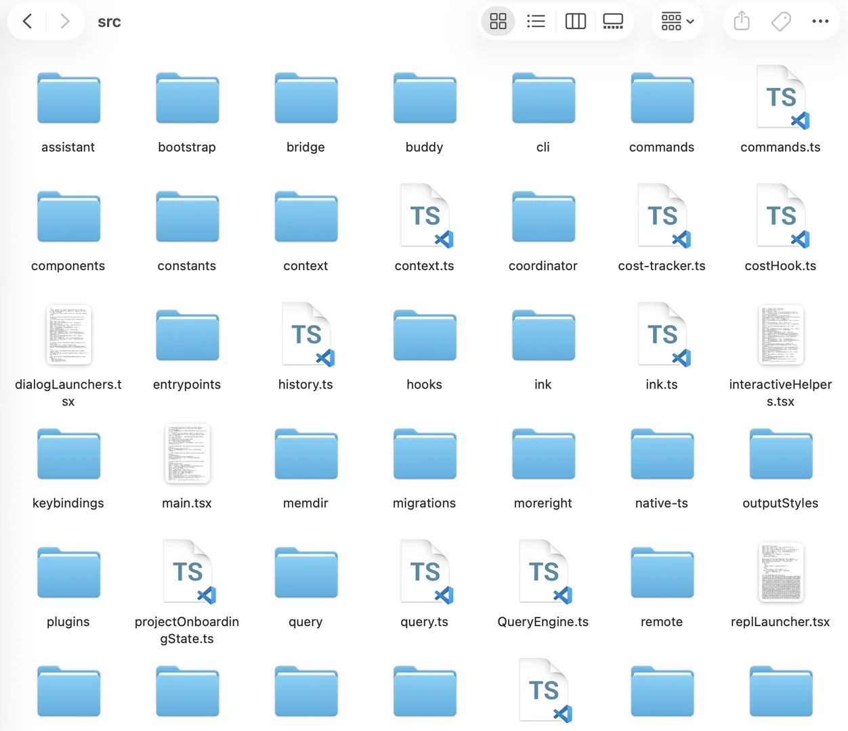This screenshot has height=731, width=848.
Task: Select the keybindings folder
Action: [x=68, y=453]
